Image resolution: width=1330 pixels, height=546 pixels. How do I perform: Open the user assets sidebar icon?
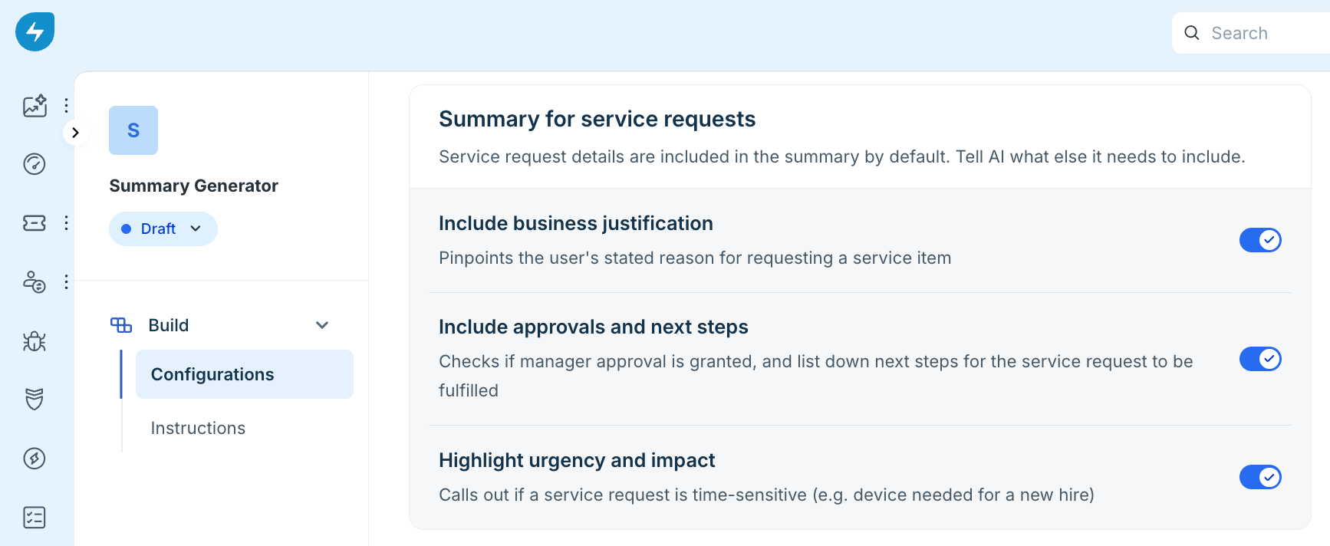(x=35, y=282)
